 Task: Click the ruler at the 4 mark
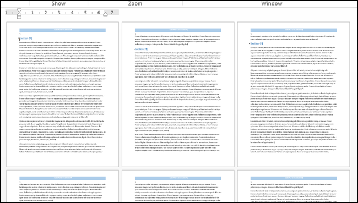click(x=72, y=13)
